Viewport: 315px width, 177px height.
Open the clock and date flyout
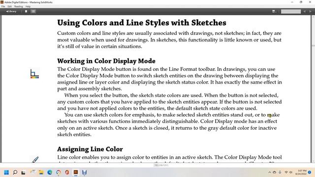301,173
